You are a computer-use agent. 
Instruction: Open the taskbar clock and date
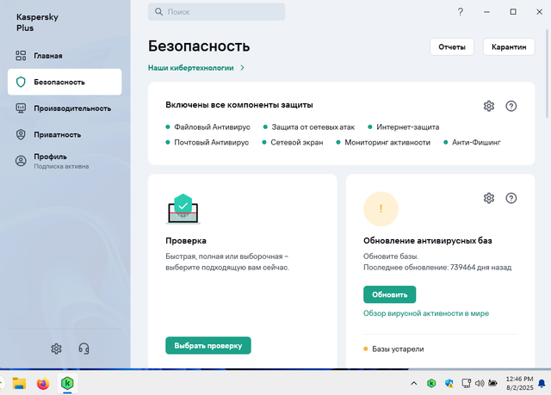tap(519, 383)
